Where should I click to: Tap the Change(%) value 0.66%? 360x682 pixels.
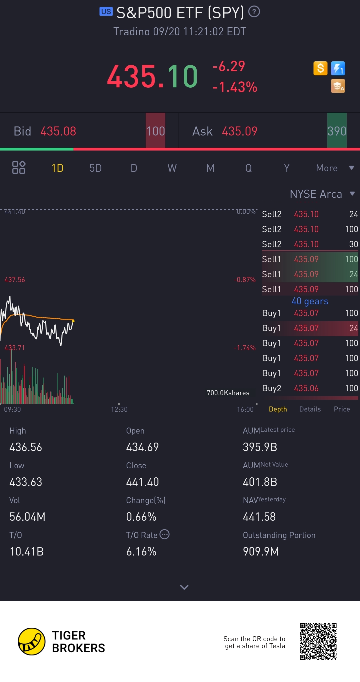(141, 516)
